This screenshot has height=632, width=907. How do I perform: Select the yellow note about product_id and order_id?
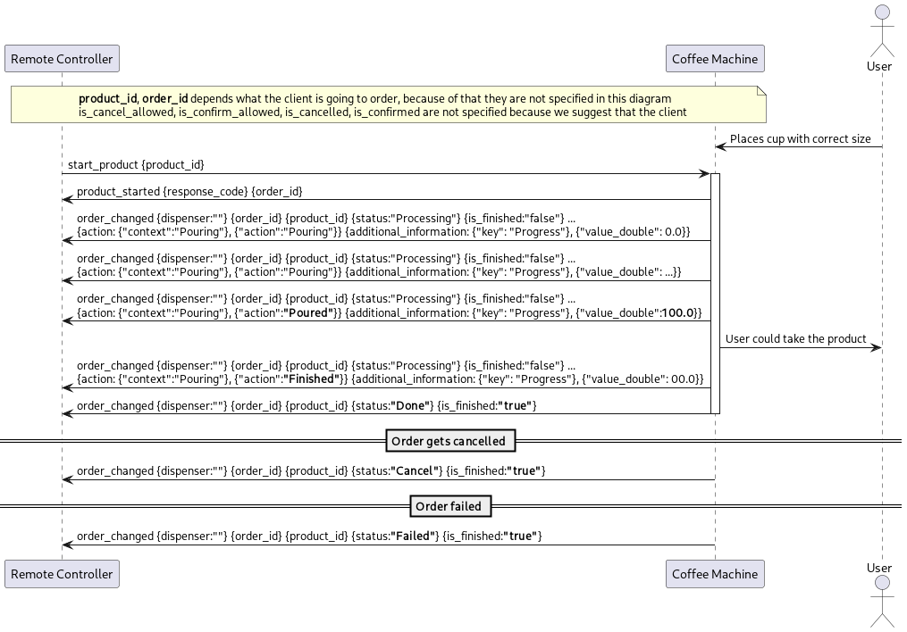point(388,104)
